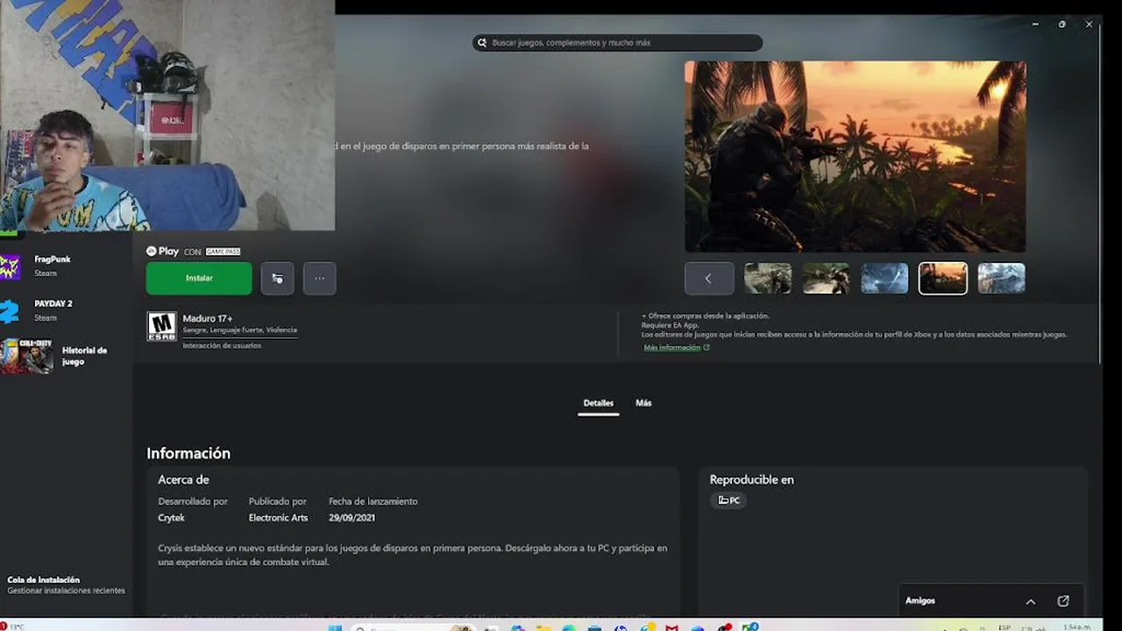Screen dimensions: 1122x631
Task: Click the Maduro 17+ rating text
Action: 208,318
